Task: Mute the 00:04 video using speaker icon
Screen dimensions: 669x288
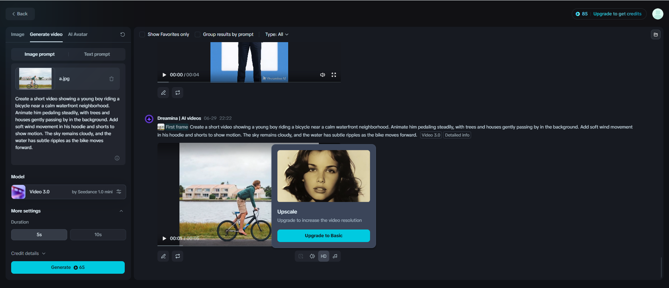Action: point(323,75)
